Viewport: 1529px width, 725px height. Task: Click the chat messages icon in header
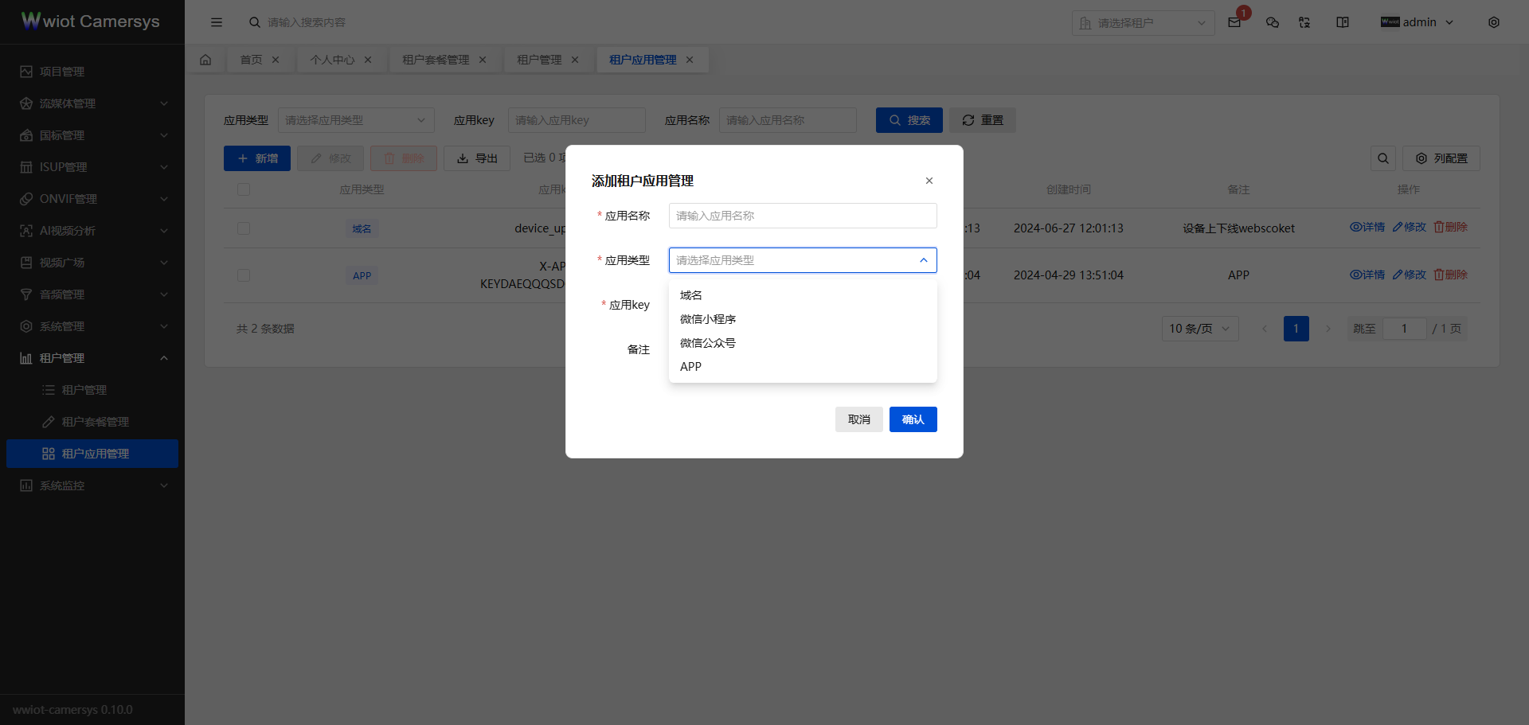pos(1273,22)
